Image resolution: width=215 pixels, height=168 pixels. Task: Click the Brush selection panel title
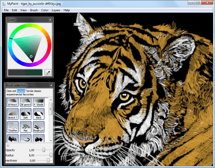point(15,85)
